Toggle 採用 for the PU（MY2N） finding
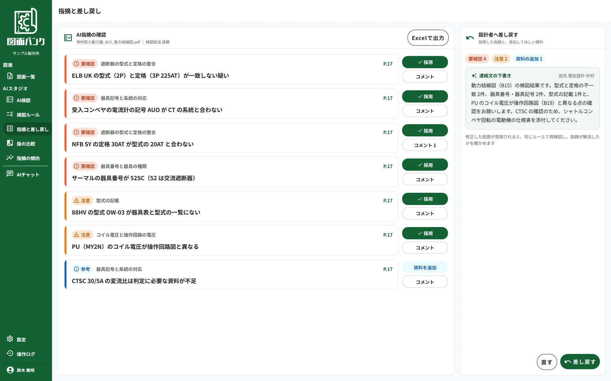611x381 pixels. coord(425,233)
